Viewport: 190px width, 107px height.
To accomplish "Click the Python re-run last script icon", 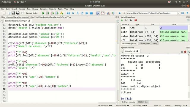I will 62,13.
